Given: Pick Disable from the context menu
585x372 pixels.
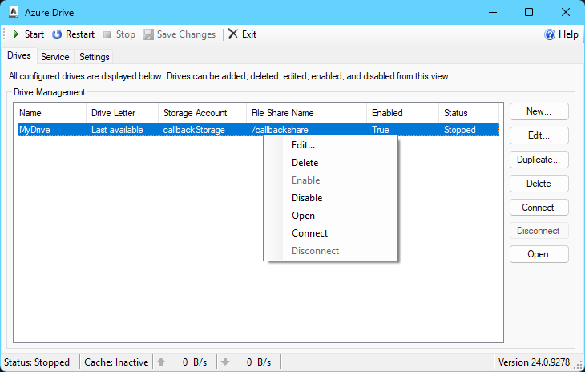Looking at the screenshot, I should click(307, 198).
